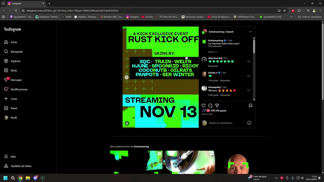324x182 pixels.
Task: Open Chrome extensions puzzle icon
Action: (x=299, y=11)
